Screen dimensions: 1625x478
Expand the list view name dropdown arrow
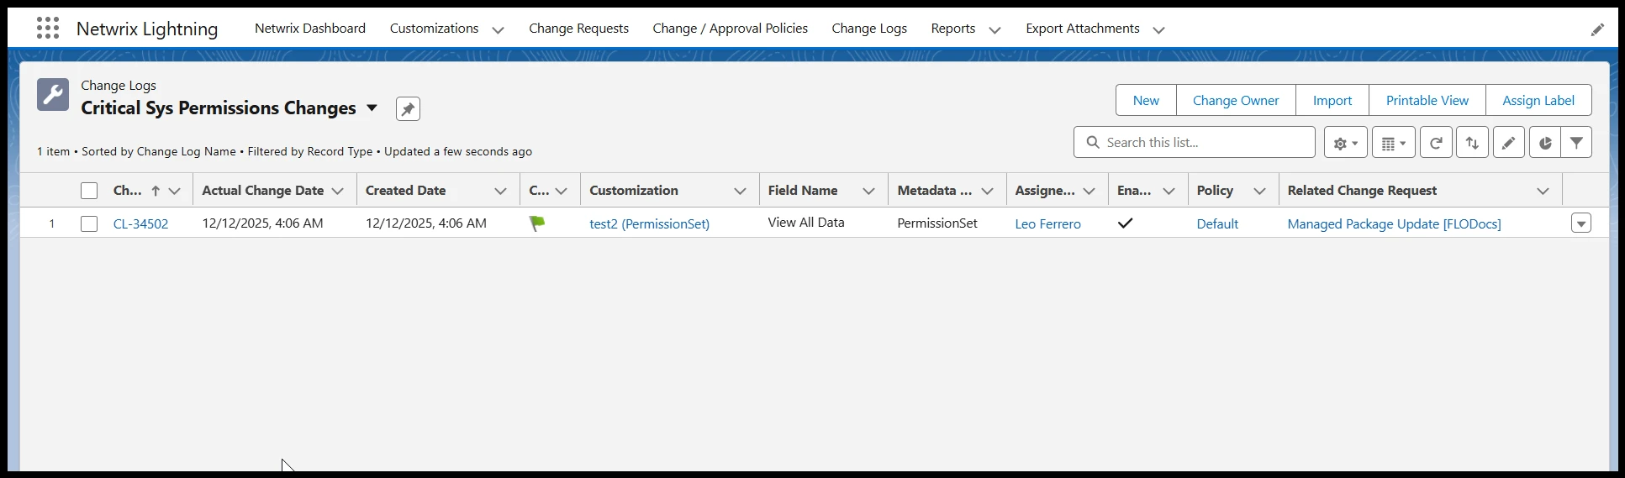pos(372,108)
